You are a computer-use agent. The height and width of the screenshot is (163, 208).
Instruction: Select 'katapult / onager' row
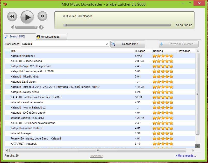click(x=100, y=133)
